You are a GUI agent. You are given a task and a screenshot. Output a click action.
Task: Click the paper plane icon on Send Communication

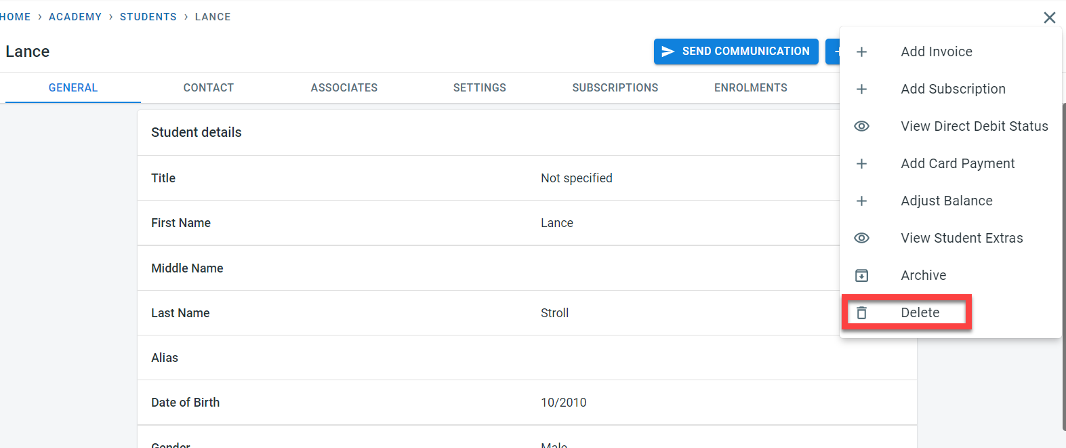point(668,52)
